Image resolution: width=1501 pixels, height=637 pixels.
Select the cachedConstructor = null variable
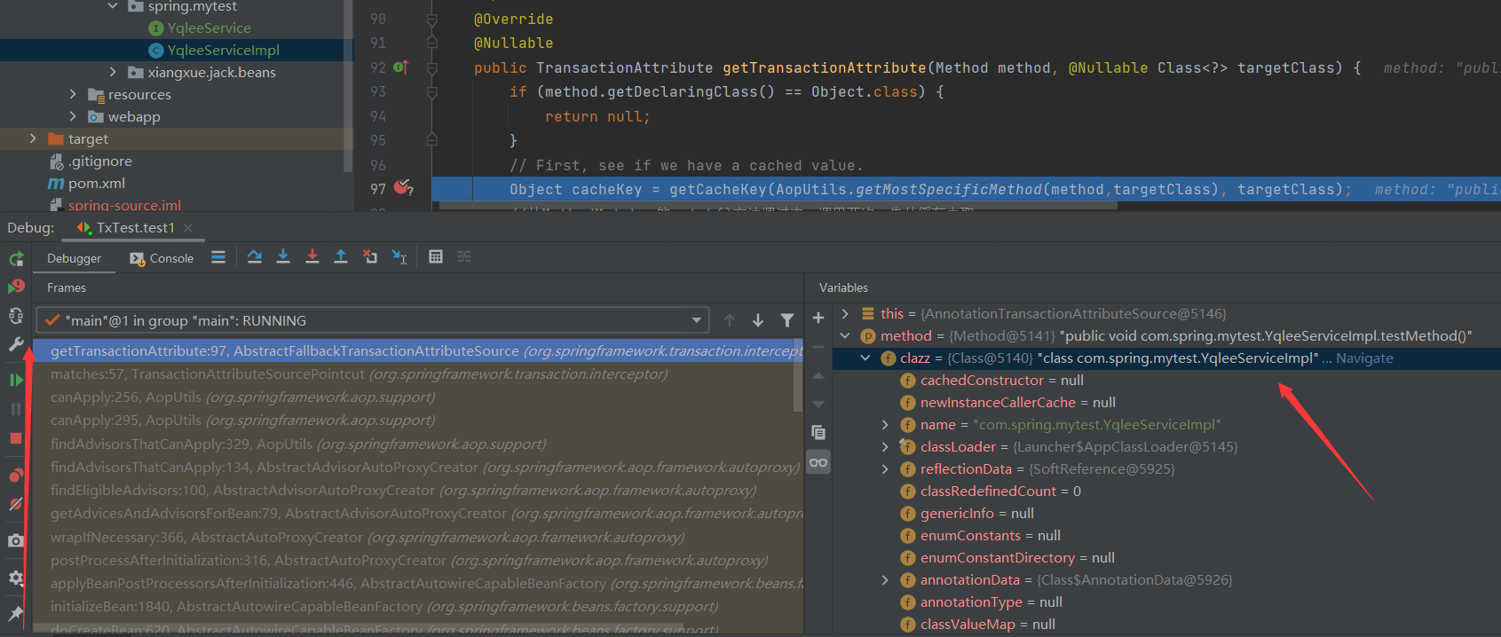[1001, 381]
